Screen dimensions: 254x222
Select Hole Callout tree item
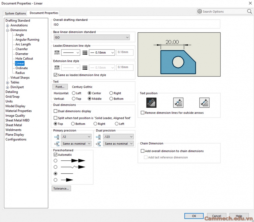[x=24, y=58]
